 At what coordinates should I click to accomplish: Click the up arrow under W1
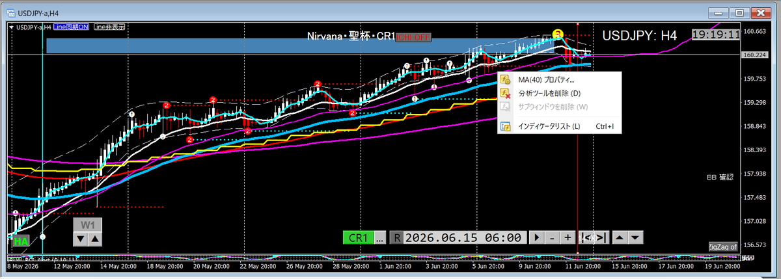point(95,239)
